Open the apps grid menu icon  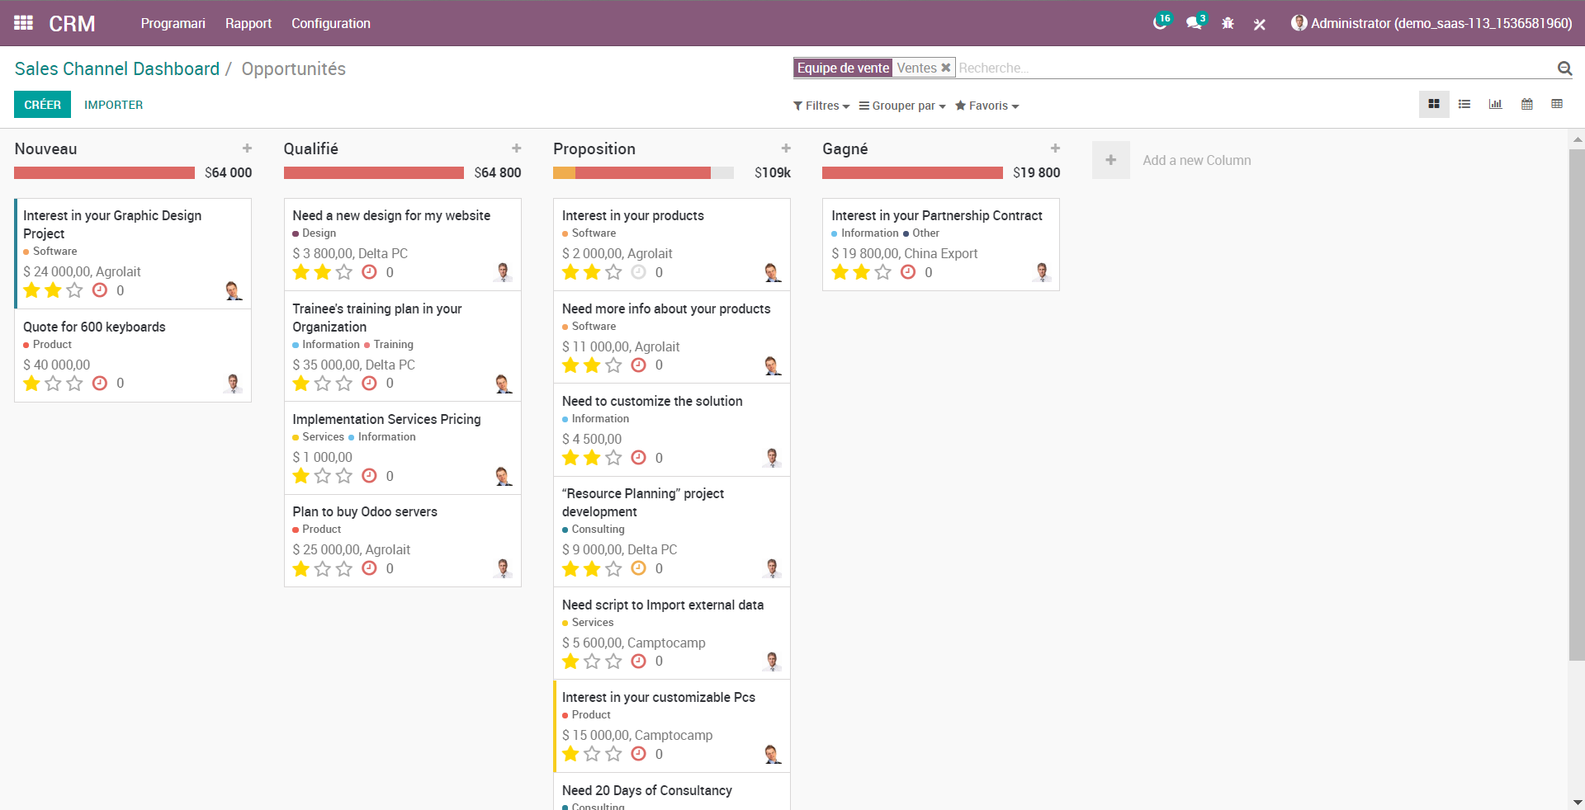pos(23,23)
